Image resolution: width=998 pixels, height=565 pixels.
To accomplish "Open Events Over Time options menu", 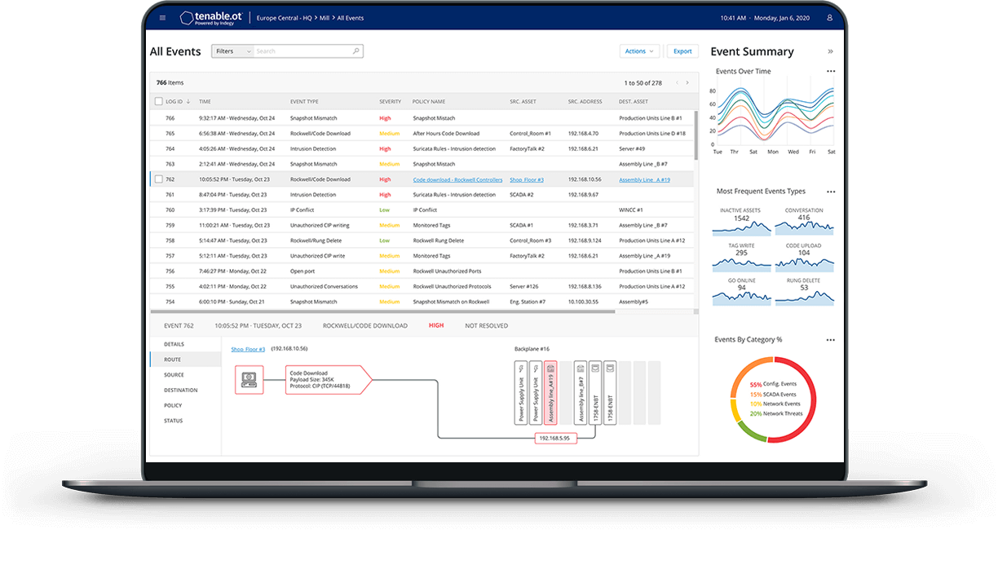I will (830, 72).
